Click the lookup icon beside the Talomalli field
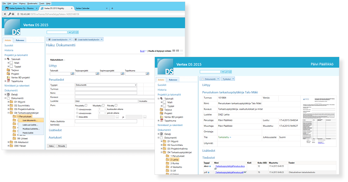The height and width of the screenshot is (182, 348). [73, 74]
